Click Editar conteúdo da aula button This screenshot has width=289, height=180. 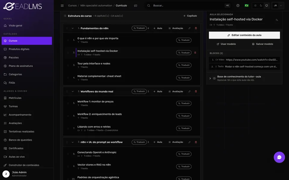tap(244, 35)
